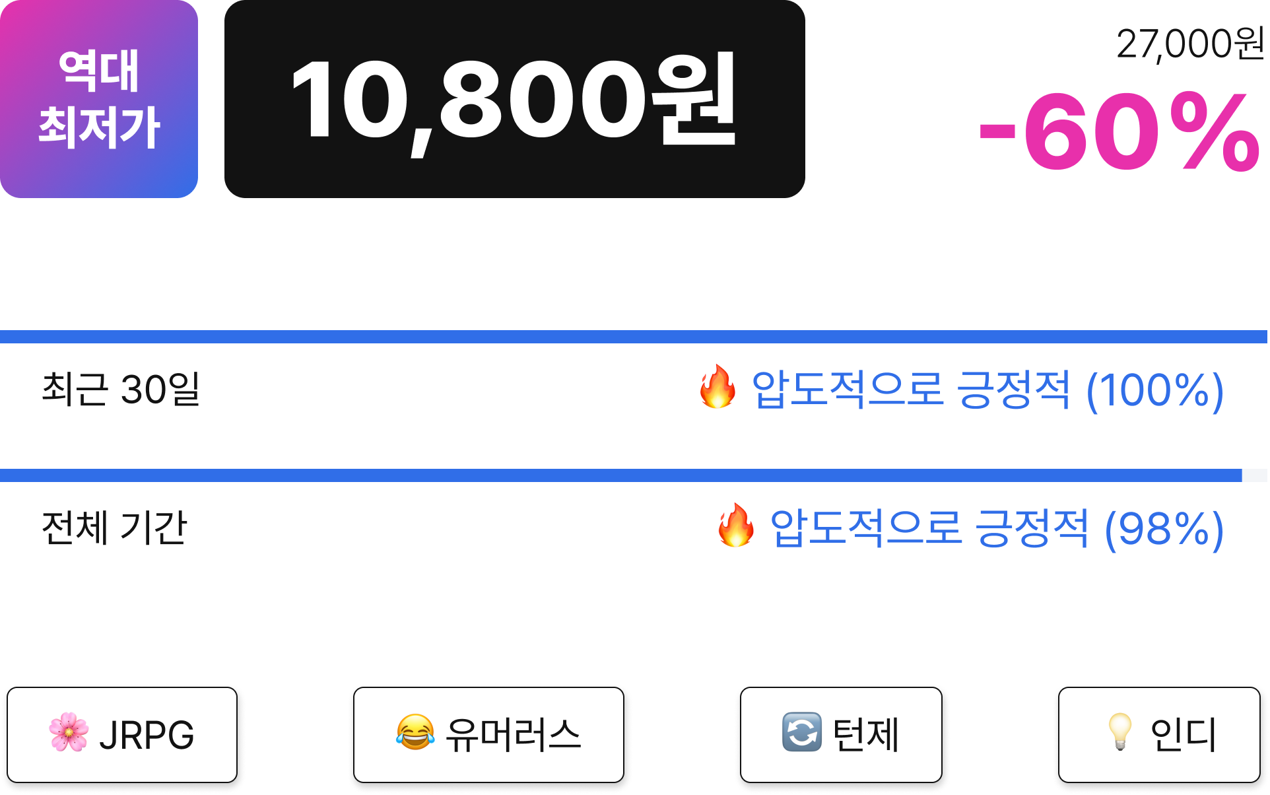
Task: Click the 최근 30일 label
Action: (121, 389)
